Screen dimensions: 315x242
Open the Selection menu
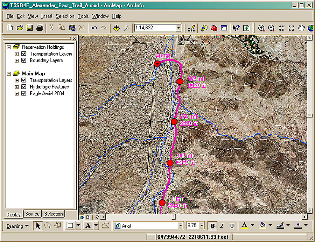point(65,16)
